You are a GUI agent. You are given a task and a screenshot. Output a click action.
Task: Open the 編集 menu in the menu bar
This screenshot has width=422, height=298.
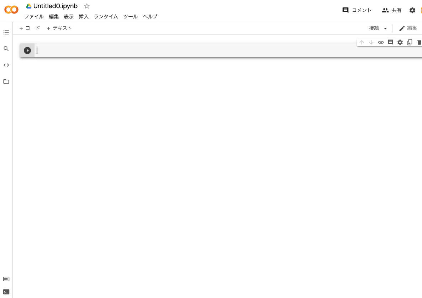pyautogui.click(x=54, y=16)
